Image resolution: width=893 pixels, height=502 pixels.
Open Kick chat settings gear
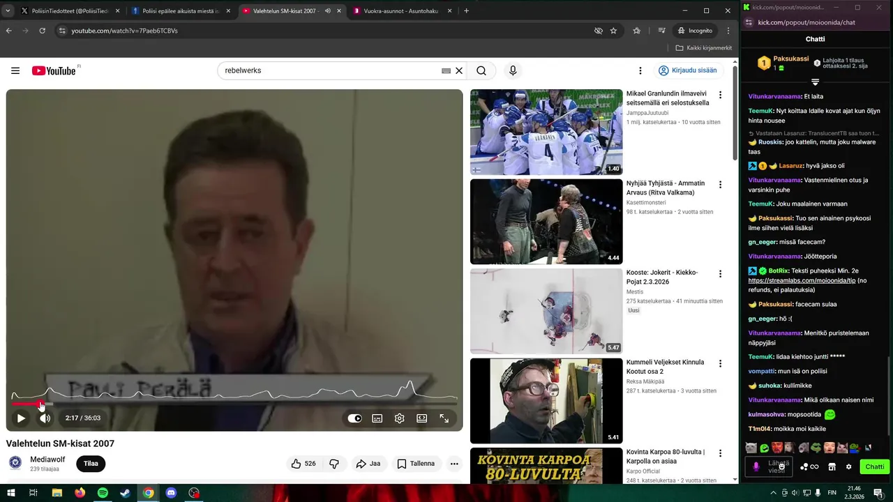pos(848,467)
